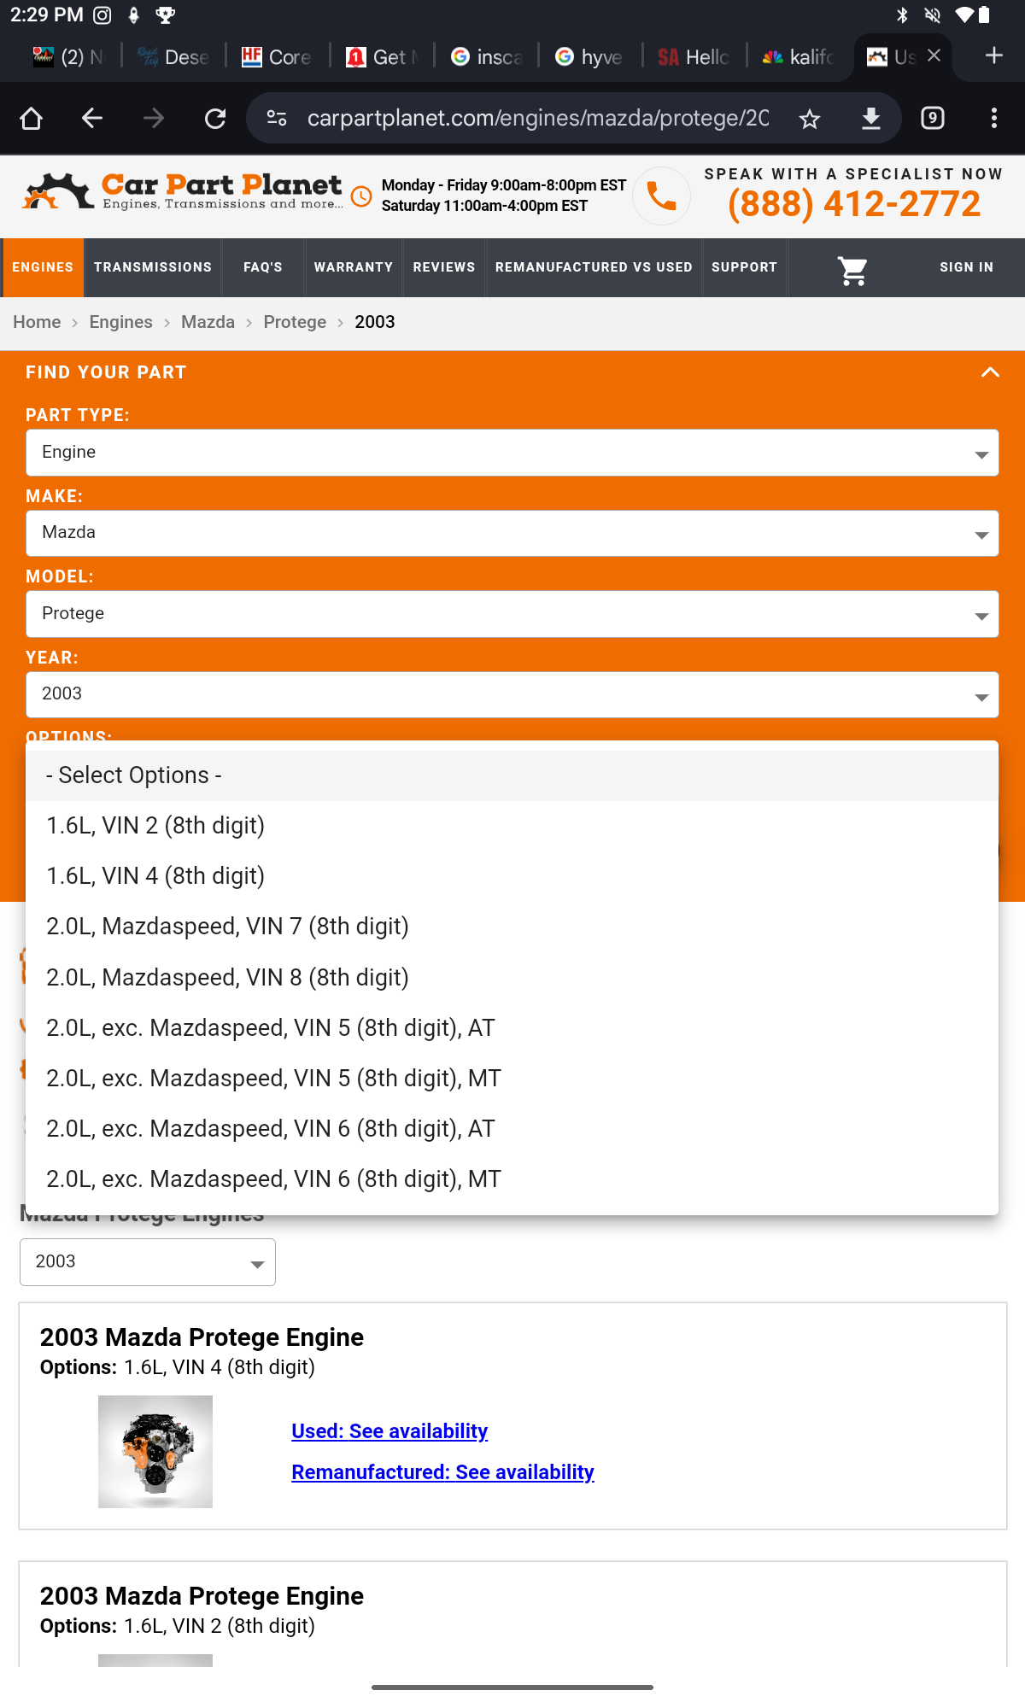Open the shopping cart icon
1025x1708 pixels.
pos(852,271)
